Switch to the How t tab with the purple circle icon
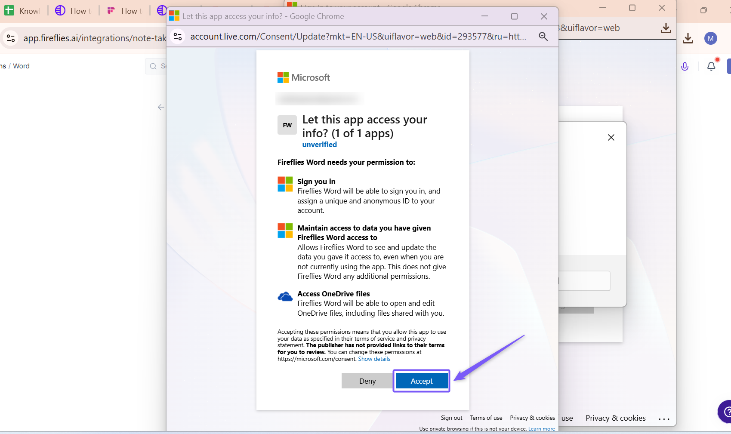731x434 pixels. tap(73, 11)
